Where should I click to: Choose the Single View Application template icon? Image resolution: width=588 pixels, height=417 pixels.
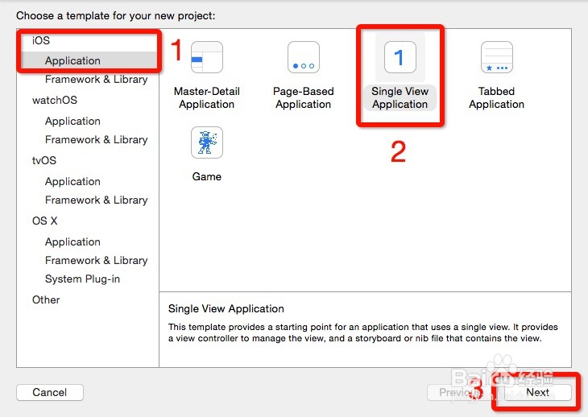coord(400,57)
